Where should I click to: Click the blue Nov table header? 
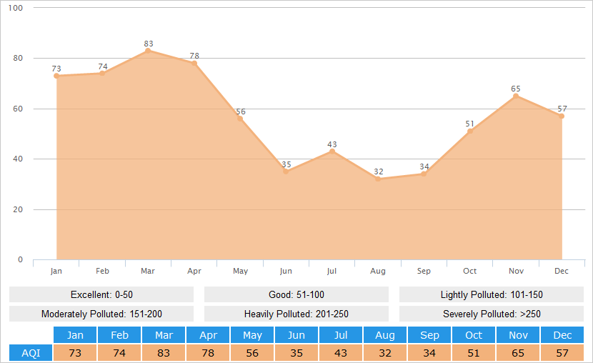point(518,335)
